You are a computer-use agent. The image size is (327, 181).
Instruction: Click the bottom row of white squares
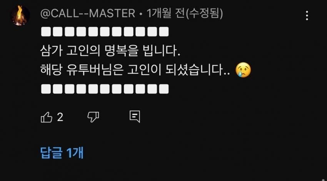105,89
